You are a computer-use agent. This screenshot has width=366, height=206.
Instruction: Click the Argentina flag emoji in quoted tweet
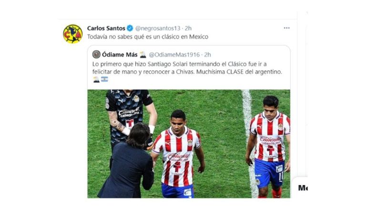point(104,80)
